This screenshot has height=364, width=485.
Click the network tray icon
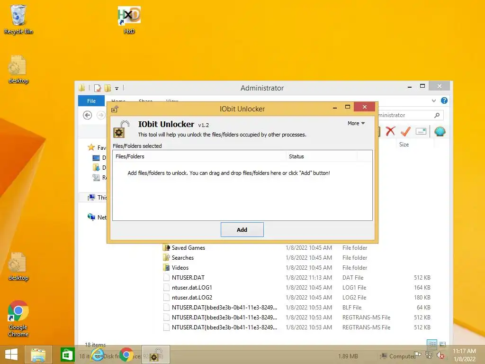429,355
